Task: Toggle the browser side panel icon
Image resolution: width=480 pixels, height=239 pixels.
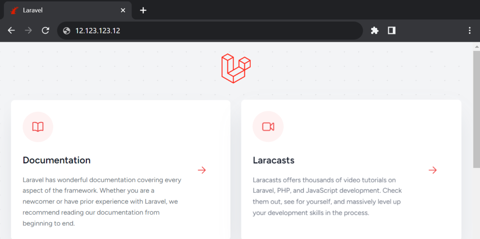Action: [392, 30]
